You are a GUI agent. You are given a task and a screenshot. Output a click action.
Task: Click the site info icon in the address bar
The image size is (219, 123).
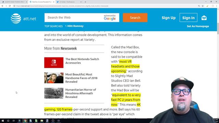(14, 6)
